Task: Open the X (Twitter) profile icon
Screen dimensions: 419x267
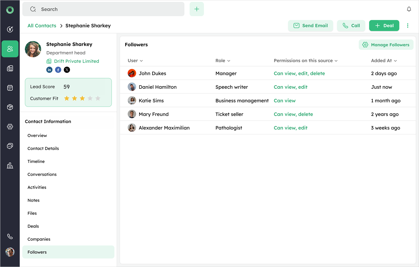Action: click(67, 70)
